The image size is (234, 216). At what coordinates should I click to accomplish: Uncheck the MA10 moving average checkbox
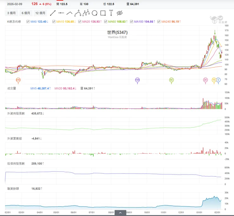tap(54, 22)
